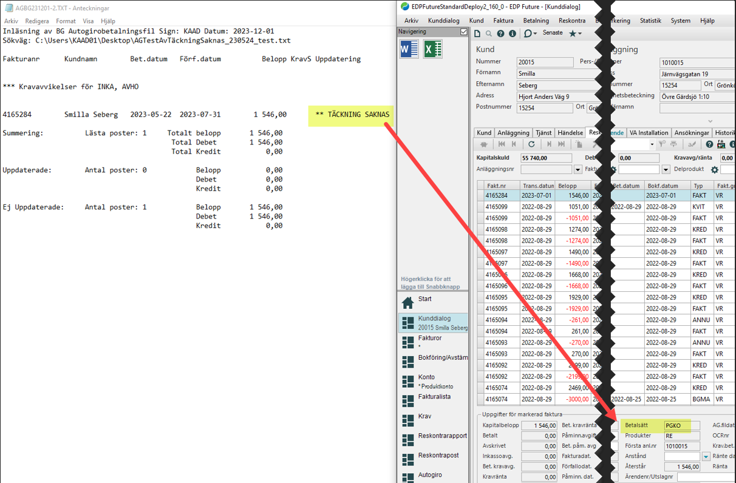Select invoice row 4165284 in the table

pyautogui.click(x=605, y=195)
